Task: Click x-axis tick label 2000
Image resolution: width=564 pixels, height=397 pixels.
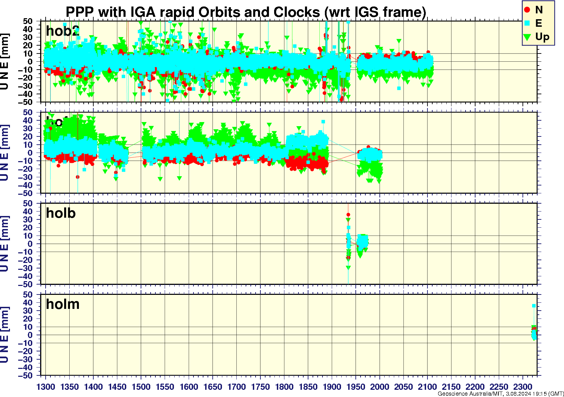Action: pos(379,387)
